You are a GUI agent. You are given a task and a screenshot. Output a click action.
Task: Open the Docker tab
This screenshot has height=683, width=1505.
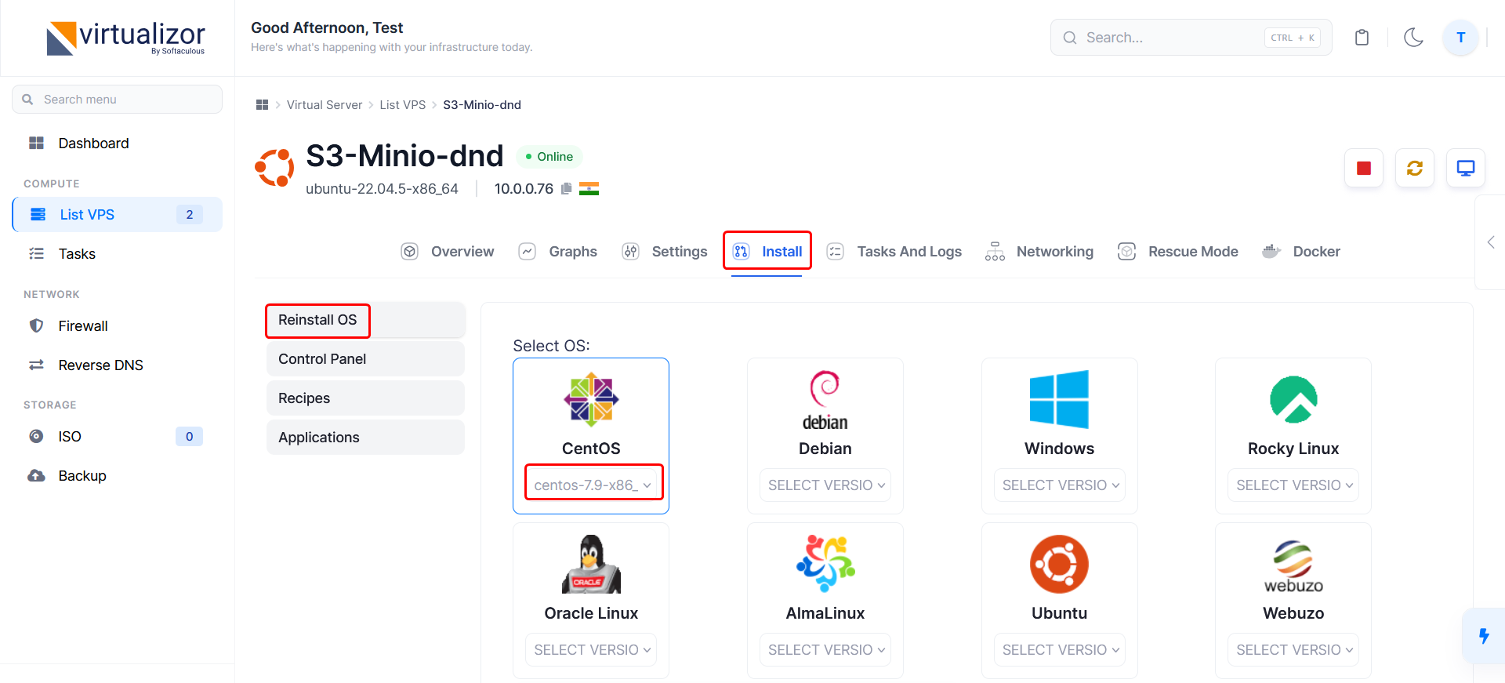tap(1301, 252)
